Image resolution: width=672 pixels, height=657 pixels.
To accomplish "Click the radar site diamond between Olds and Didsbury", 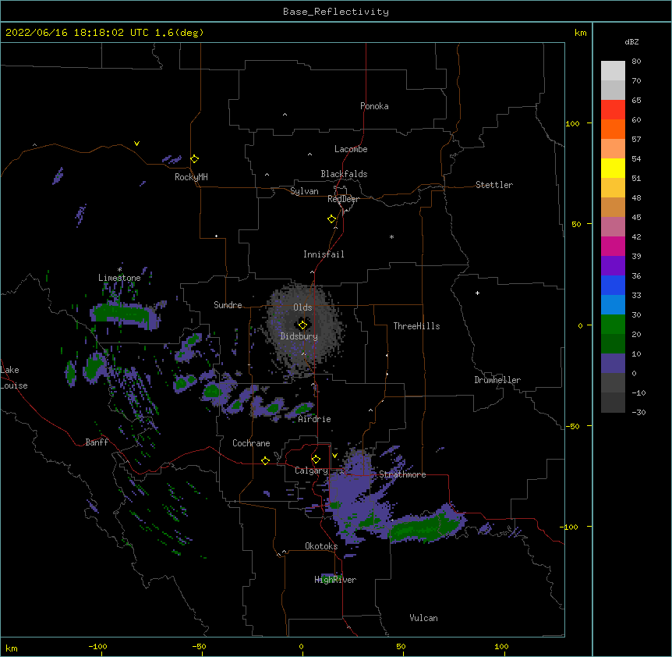I will (302, 325).
